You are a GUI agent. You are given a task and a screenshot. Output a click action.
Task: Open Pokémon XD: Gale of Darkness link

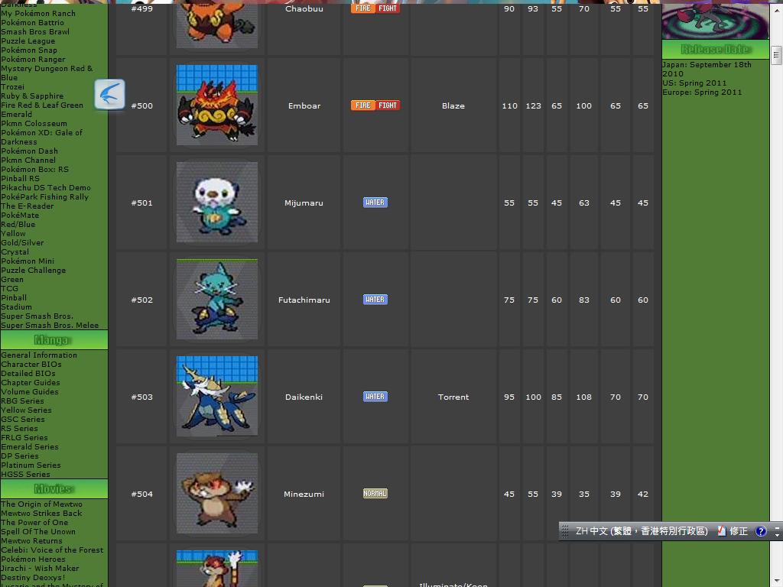click(41, 138)
